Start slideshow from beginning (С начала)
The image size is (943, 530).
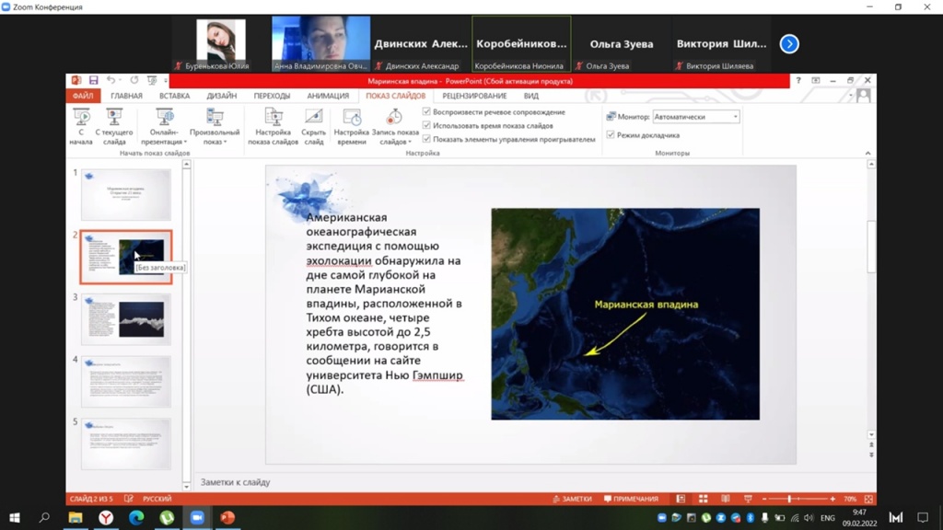tap(81, 126)
